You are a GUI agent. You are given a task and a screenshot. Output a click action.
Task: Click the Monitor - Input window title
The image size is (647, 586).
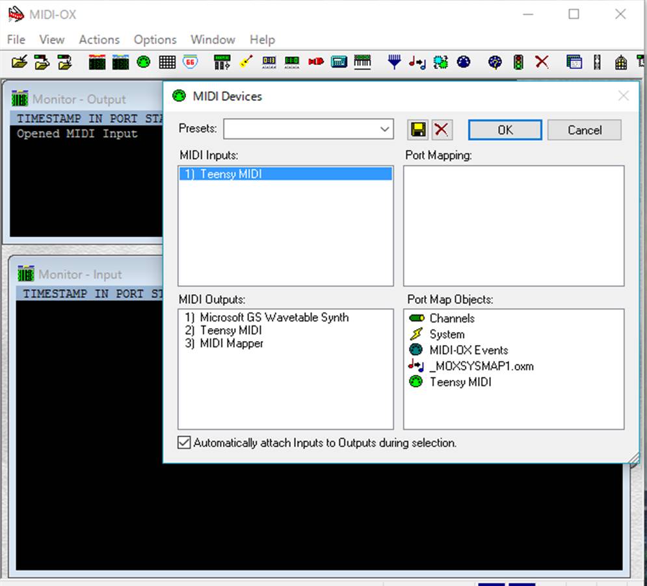80,274
